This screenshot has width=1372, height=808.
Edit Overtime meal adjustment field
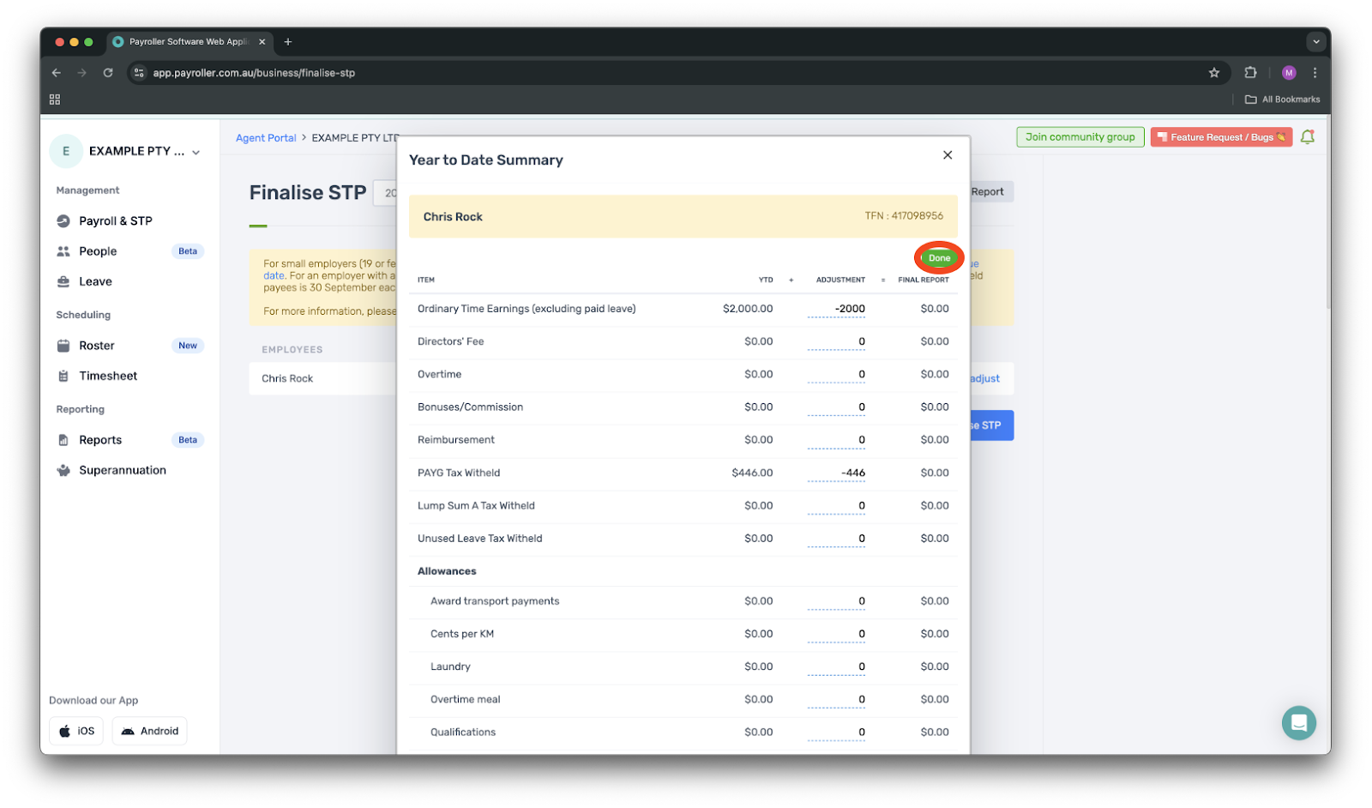836,699
